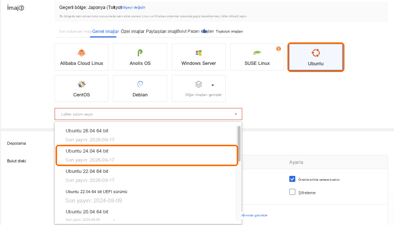The image size is (394, 225).
Task: Click the paid badge on SUSE Linux
Action: [278, 49]
